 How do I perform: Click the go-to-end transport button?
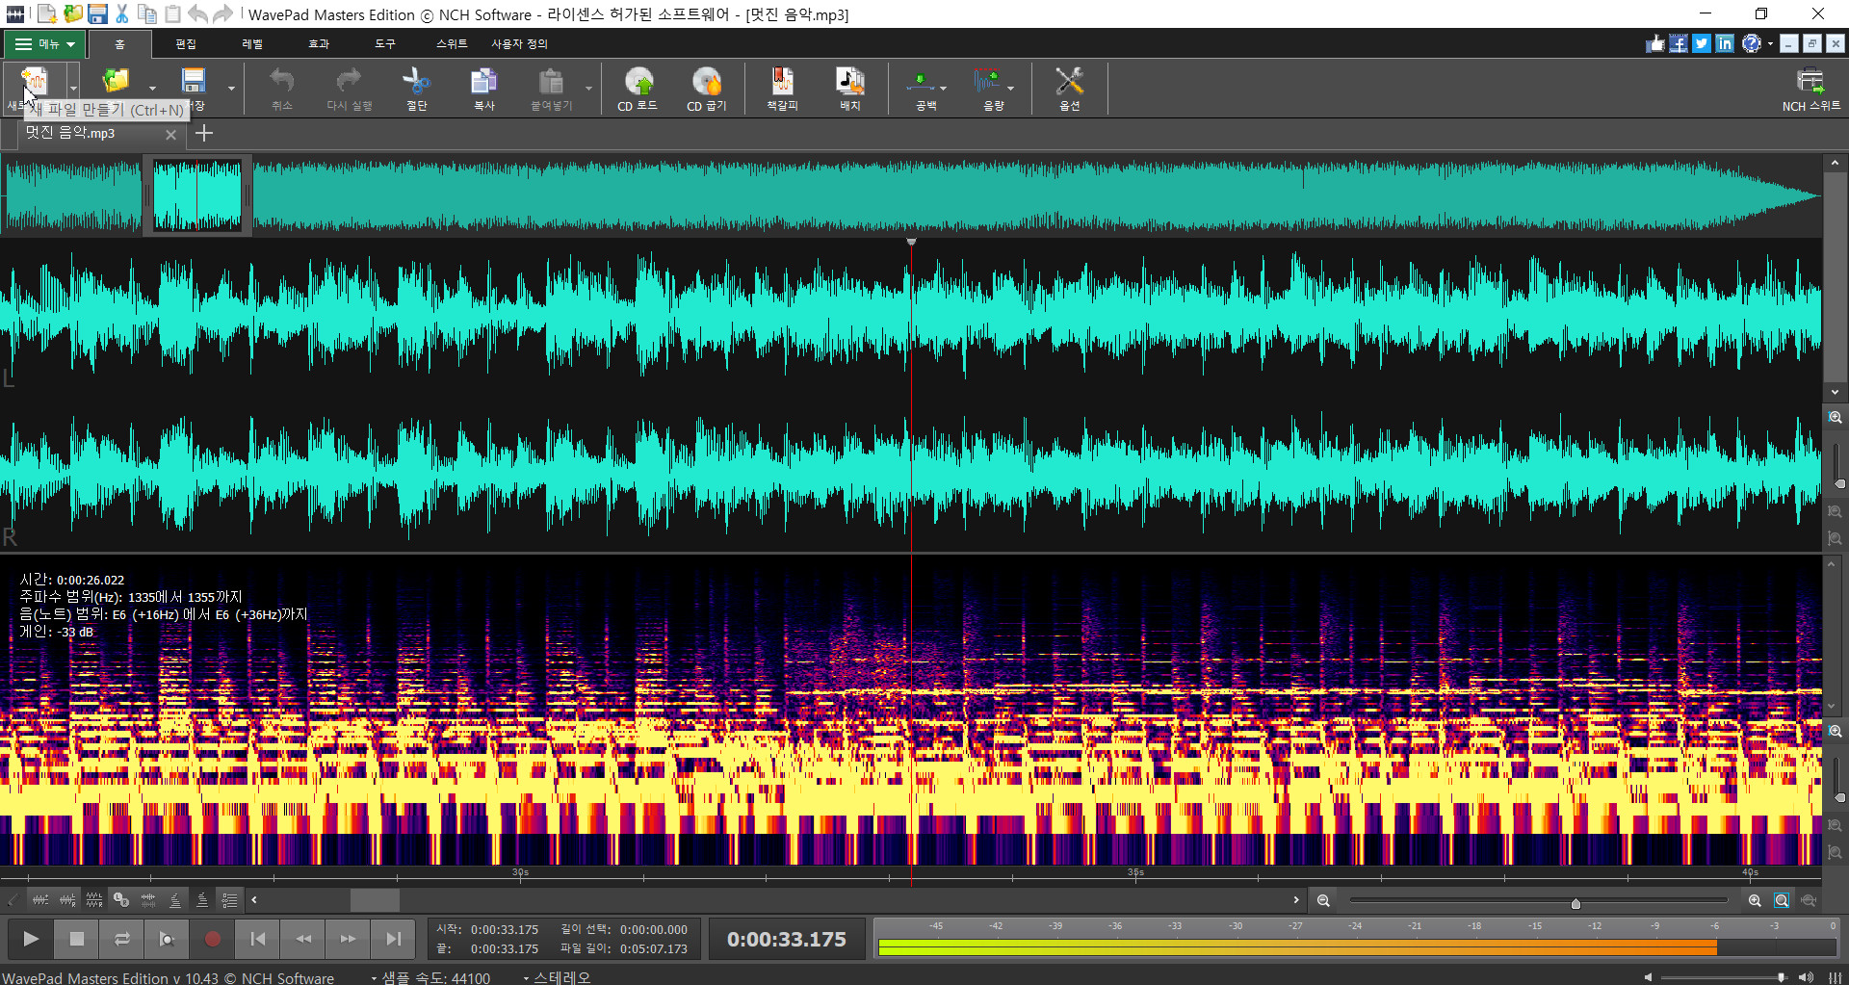393,939
